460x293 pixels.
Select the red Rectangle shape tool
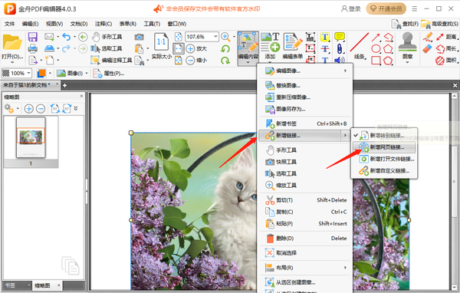376,61
